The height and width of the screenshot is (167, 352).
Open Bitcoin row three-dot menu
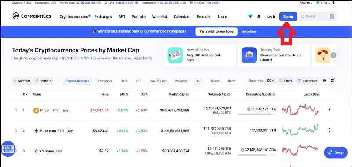(x=329, y=110)
